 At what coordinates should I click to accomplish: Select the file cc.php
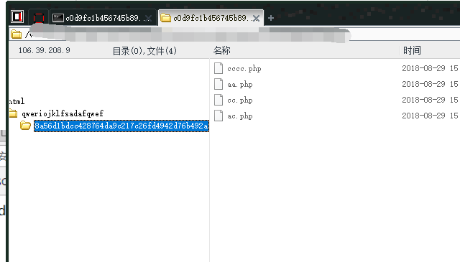(x=239, y=100)
